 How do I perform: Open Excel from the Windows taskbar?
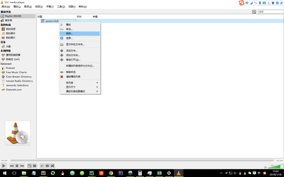[x=159, y=173]
